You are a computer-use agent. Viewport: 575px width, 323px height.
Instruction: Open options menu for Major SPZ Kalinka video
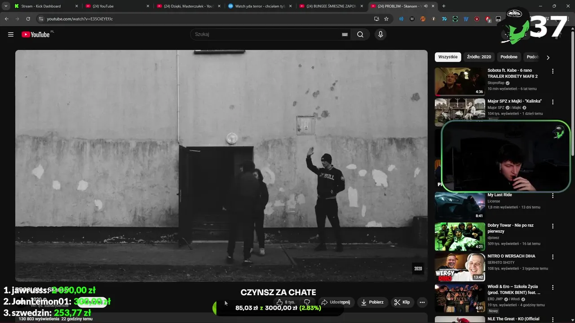(x=553, y=102)
